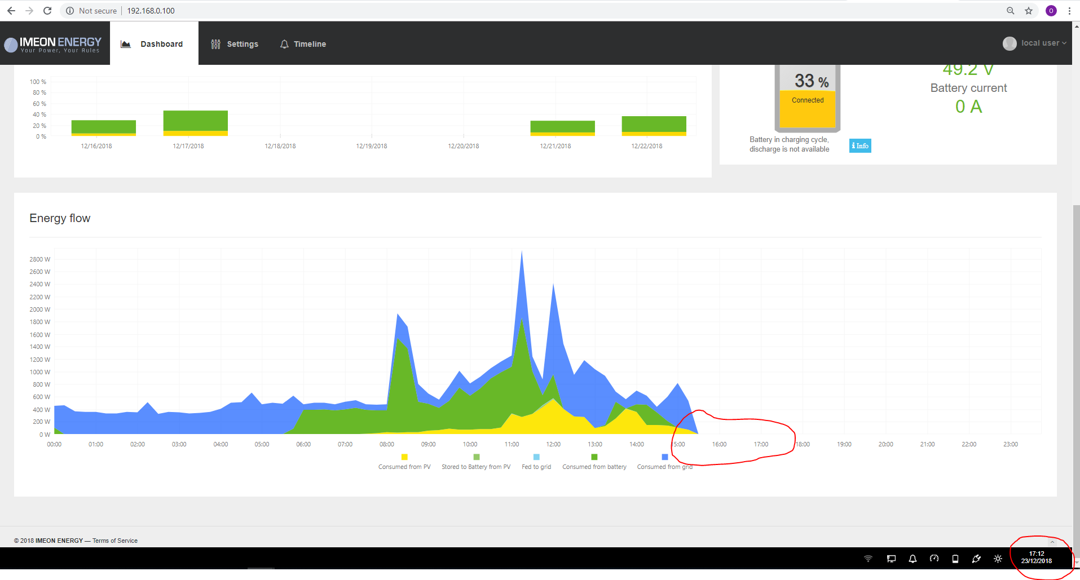Open the Dashboard tab
The width and height of the screenshot is (1080, 580).
click(x=153, y=44)
